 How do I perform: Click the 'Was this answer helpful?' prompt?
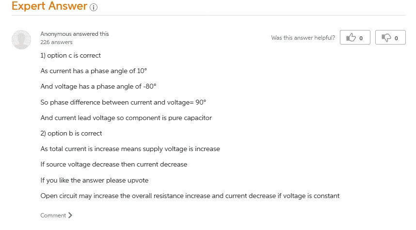pyautogui.click(x=303, y=38)
